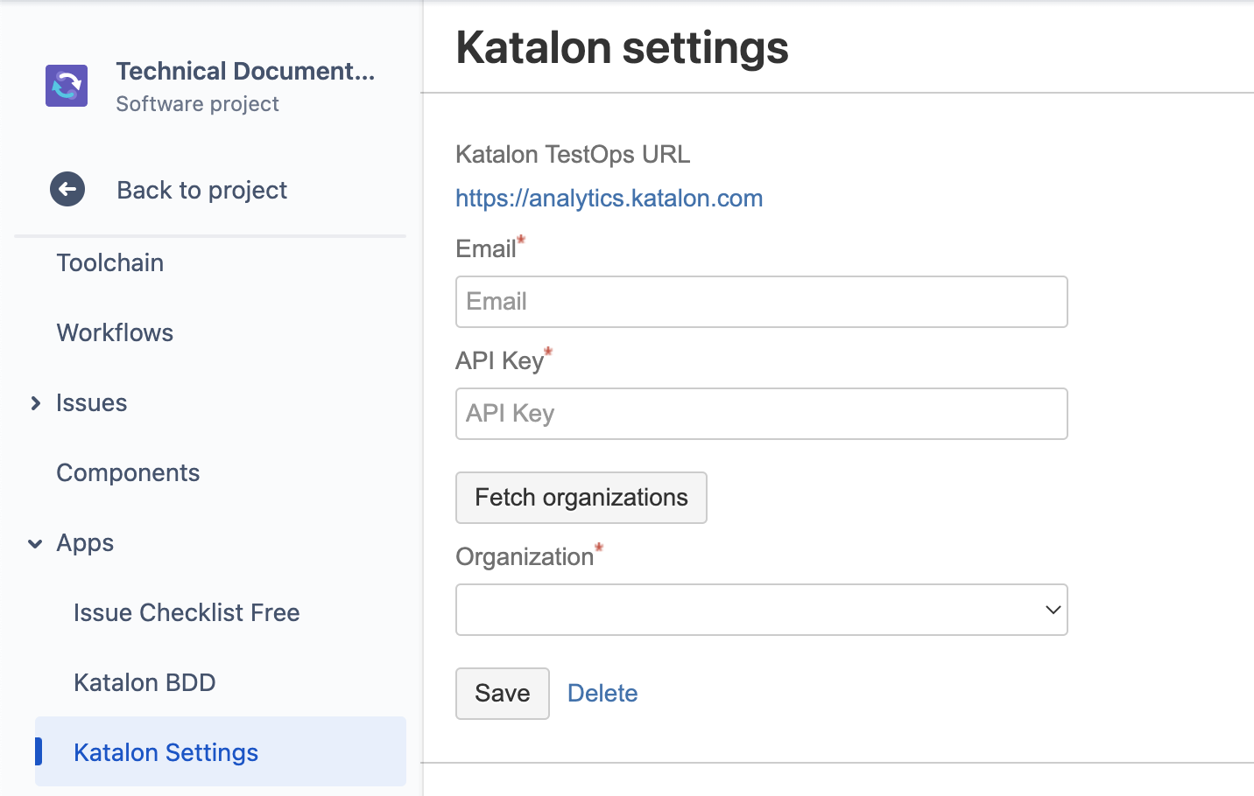Select Katalon Settings in the sidebar
This screenshot has height=796, width=1254.
[x=166, y=752]
